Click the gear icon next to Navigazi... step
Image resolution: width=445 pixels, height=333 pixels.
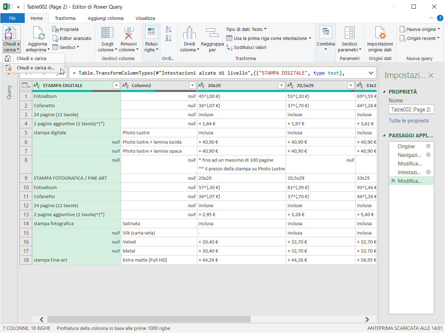click(428, 155)
